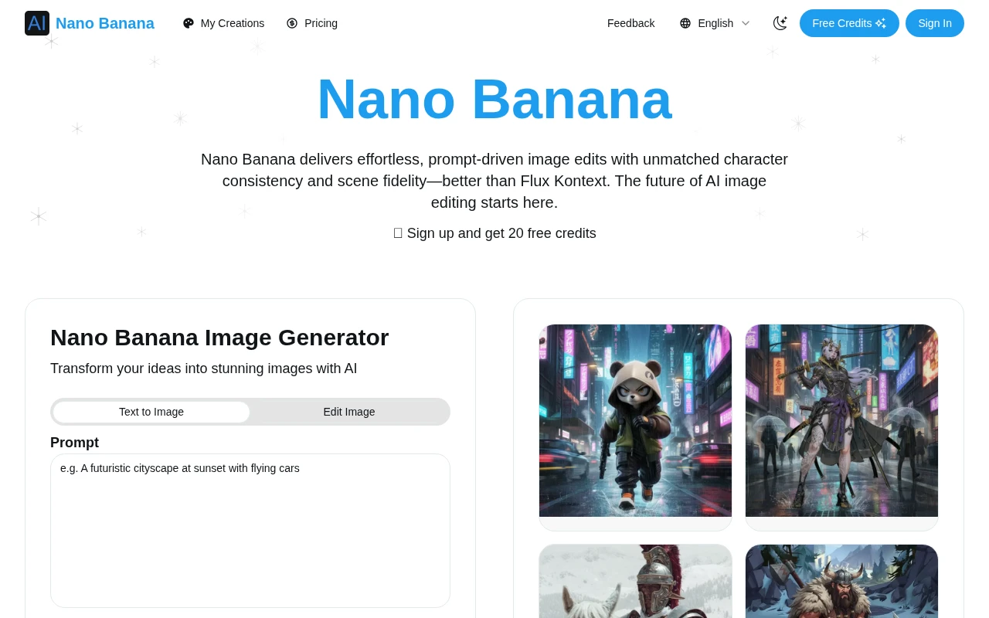Click the cyberpunk panda image thumbnail
Screen dimensions: 989x618
coord(635,421)
